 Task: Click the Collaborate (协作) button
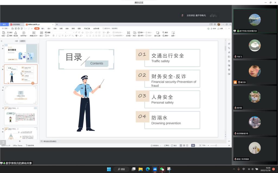coord(214,28)
